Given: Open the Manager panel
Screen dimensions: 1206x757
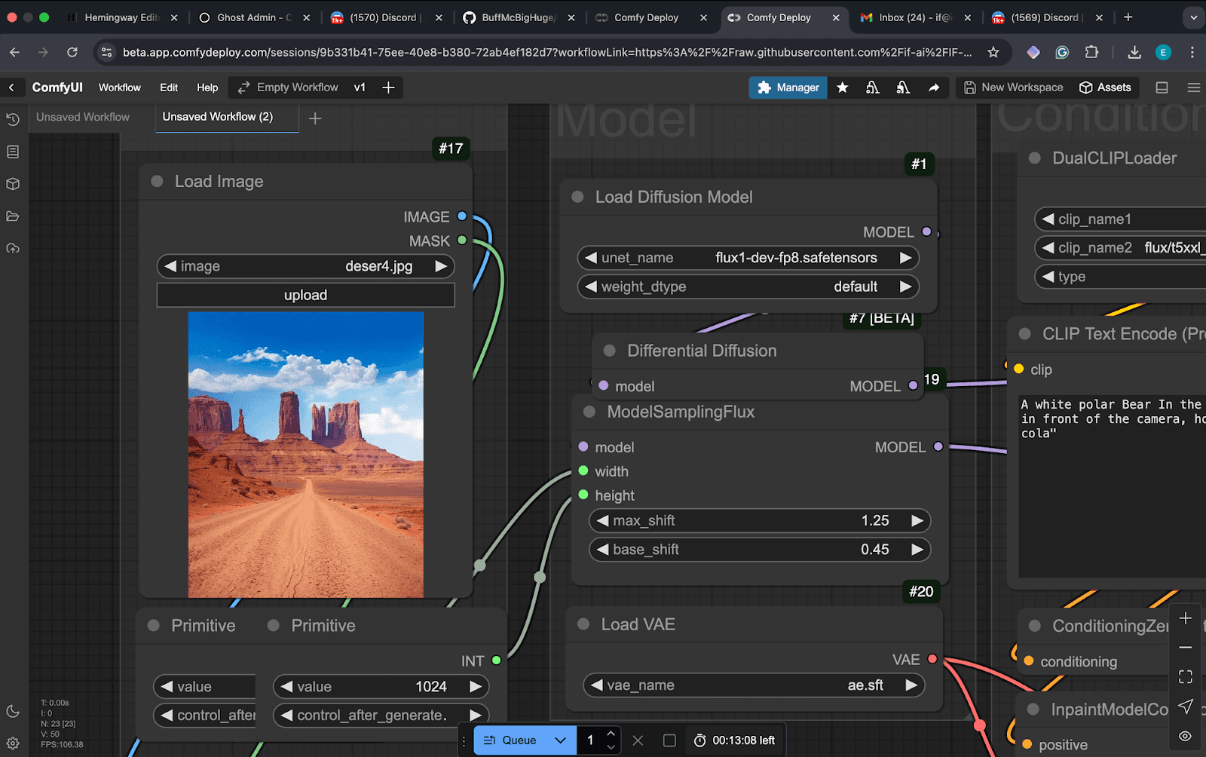Looking at the screenshot, I should click(788, 87).
